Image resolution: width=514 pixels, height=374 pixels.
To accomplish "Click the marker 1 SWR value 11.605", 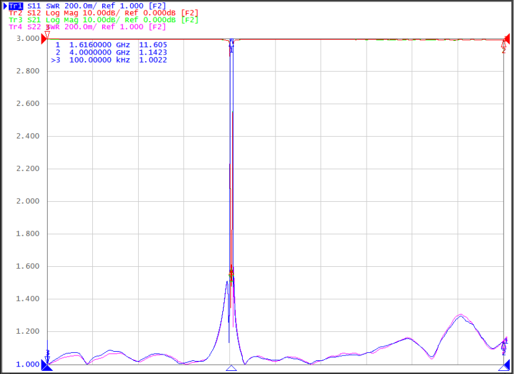I will 153,45.
